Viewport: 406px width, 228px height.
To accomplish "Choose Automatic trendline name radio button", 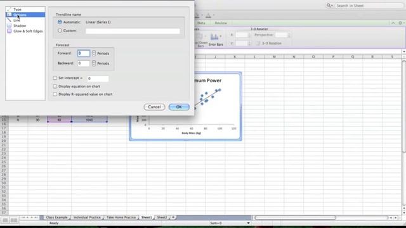I will 60,22.
